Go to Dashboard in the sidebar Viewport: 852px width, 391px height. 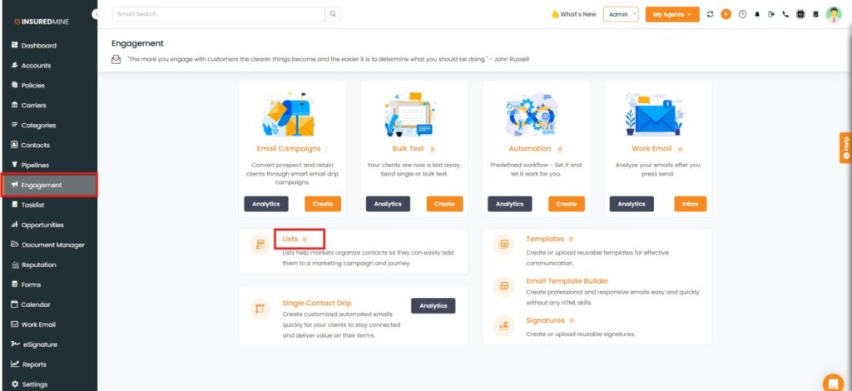pyautogui.click(x=38, y=45)
